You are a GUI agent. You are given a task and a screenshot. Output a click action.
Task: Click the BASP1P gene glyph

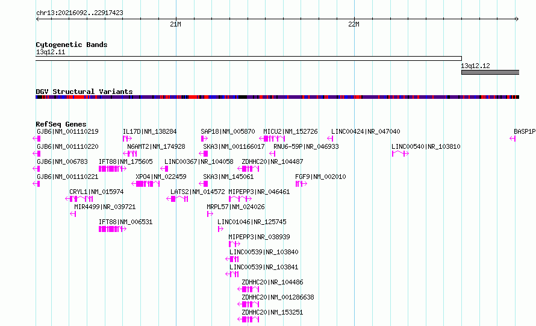(x=513, y=139)
